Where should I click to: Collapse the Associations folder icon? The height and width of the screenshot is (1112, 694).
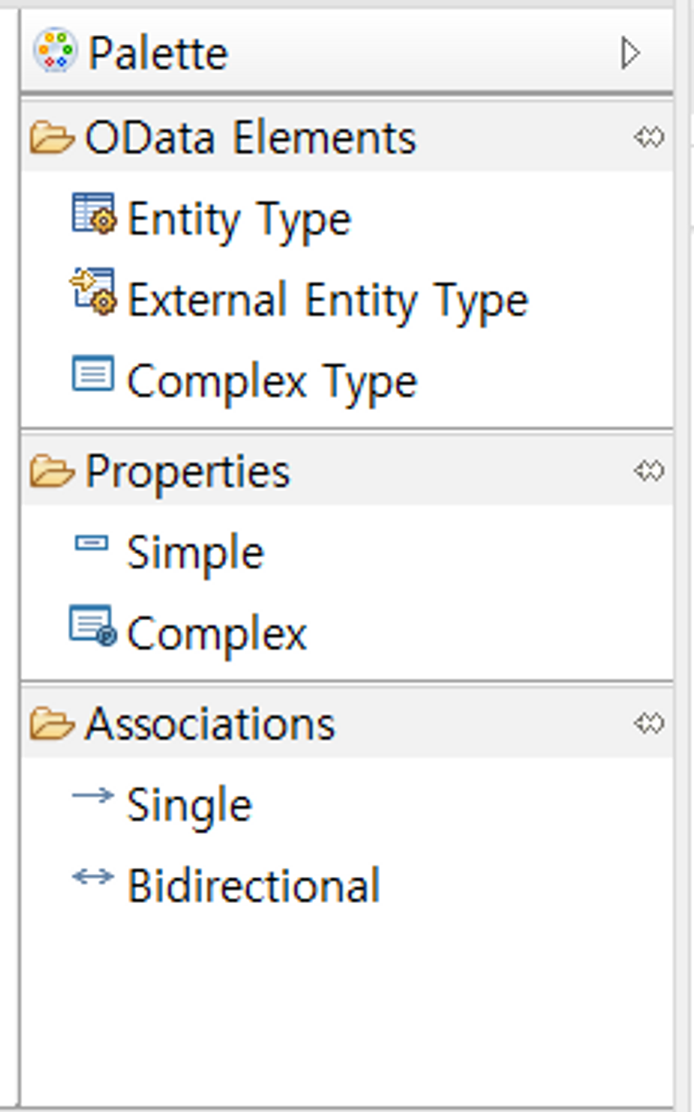[52, 724]
